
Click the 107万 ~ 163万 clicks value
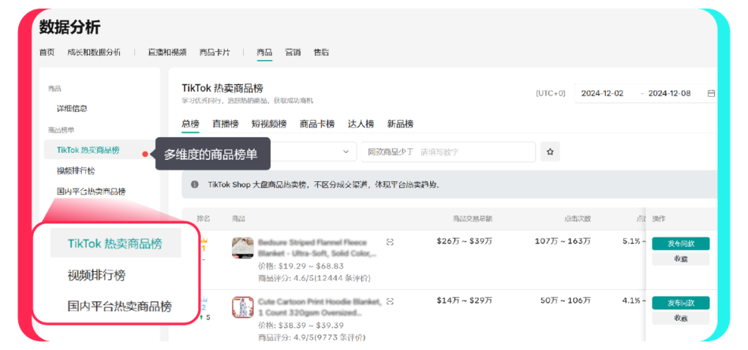point(563,241)
